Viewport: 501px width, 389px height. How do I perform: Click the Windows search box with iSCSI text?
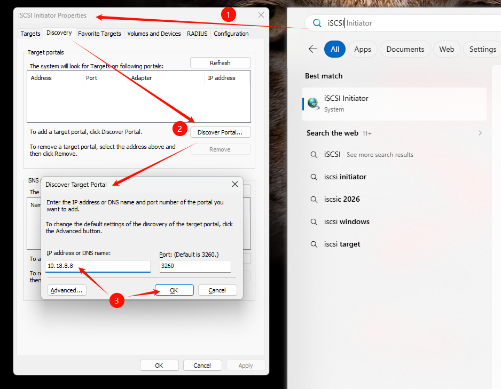pos(403,23)
